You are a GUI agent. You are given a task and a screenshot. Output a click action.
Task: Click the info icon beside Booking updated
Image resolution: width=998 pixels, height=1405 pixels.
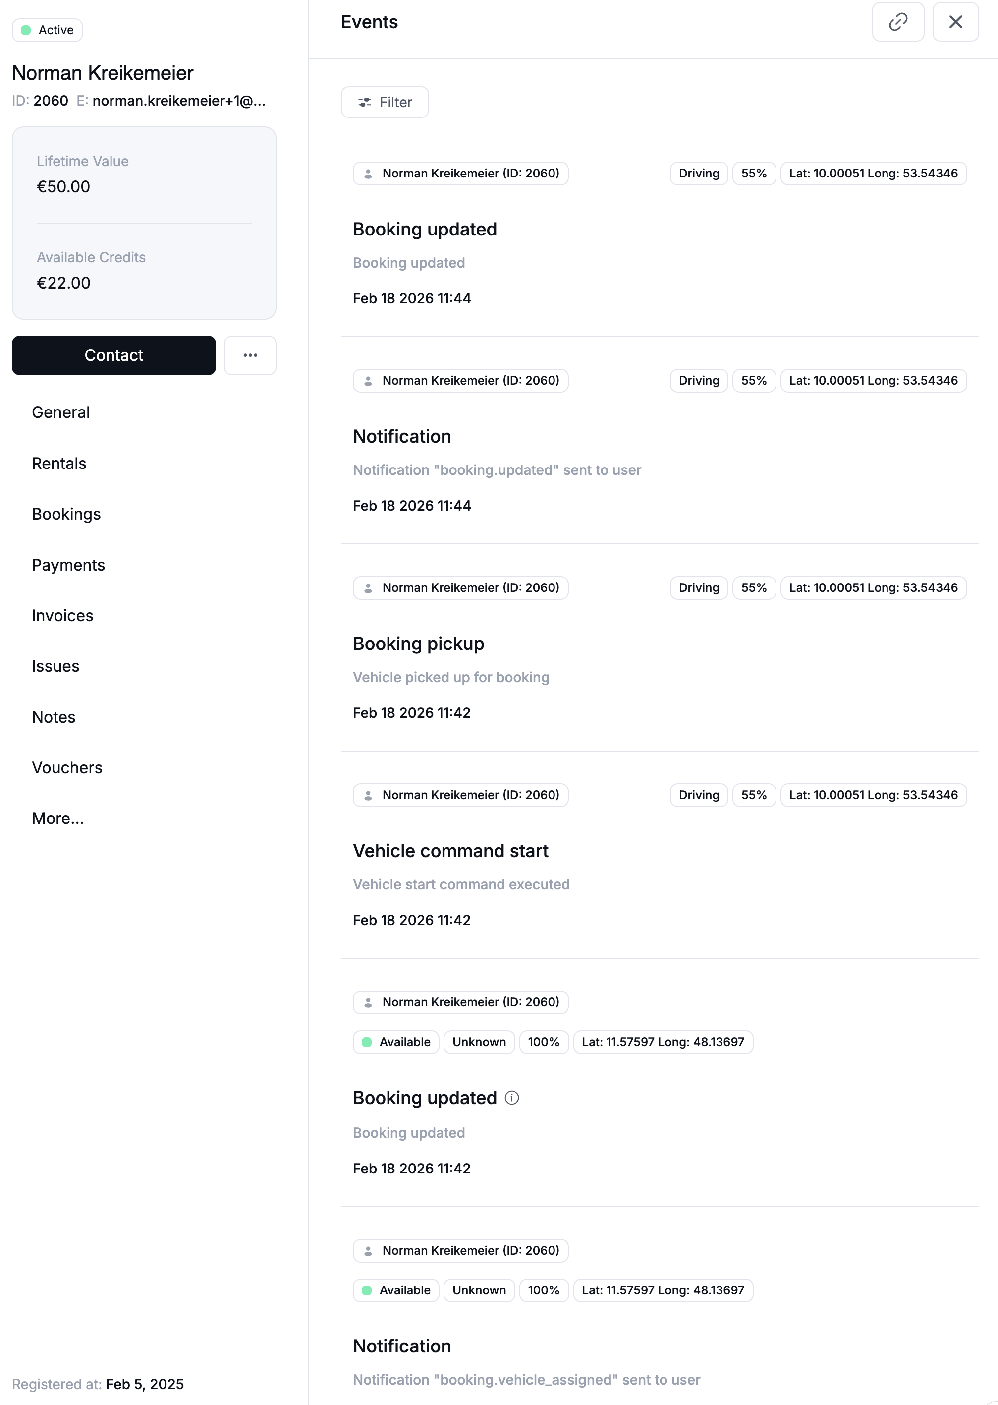pos(512,1098)
